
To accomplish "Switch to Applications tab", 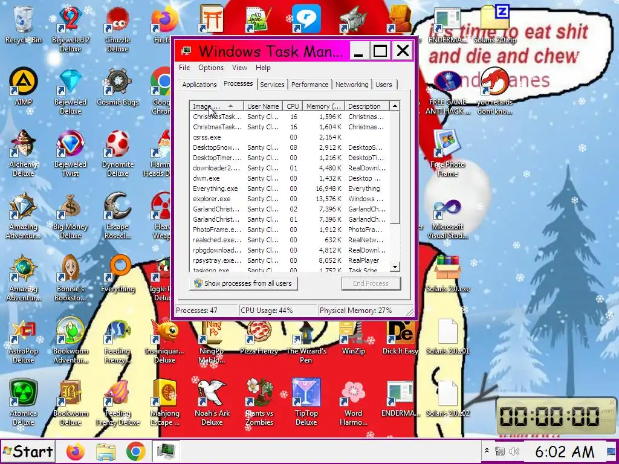I will click(199, 85).
